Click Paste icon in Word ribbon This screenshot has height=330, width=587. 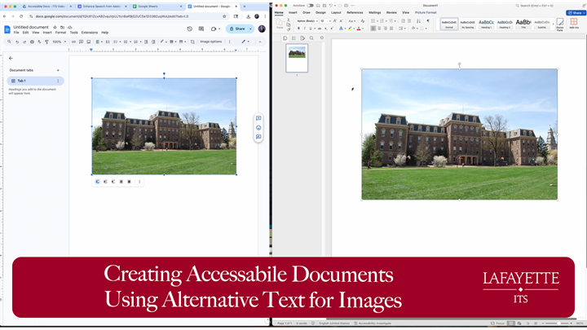tap(280, 24)
